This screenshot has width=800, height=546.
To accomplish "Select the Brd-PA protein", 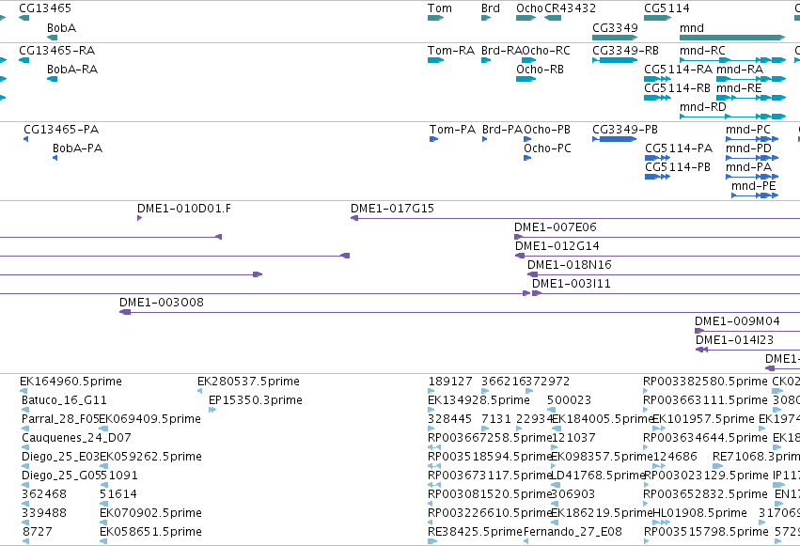I will tap(485, 139).
